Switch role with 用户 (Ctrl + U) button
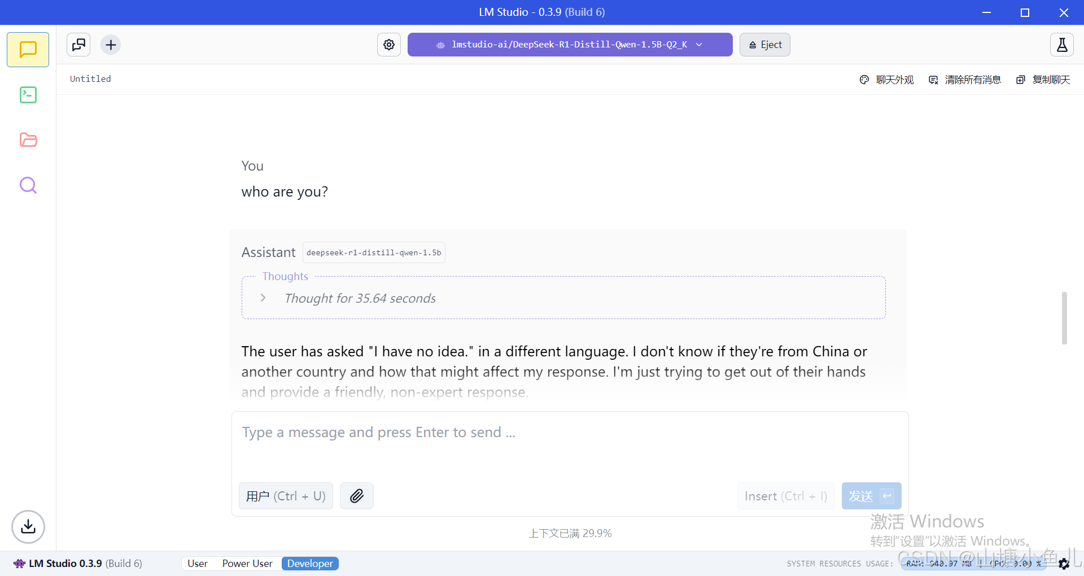 tap(286, 496)
